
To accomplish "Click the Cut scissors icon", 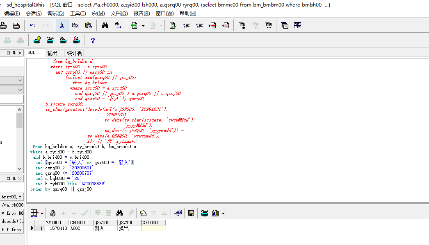I will 62,25.
